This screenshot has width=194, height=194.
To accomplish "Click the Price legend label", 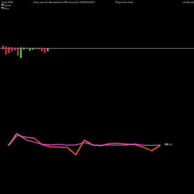I will (x=6, y=9).
